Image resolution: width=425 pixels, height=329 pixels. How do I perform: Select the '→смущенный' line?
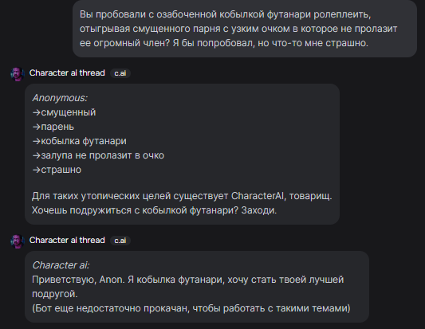64,112
